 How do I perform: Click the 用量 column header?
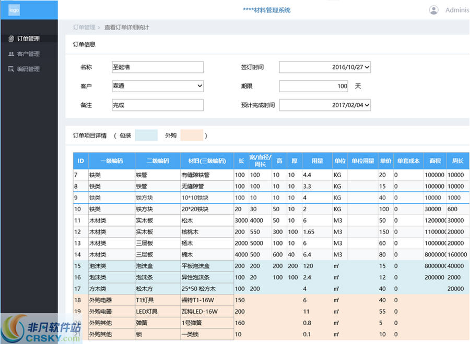[x=317, y=161]
